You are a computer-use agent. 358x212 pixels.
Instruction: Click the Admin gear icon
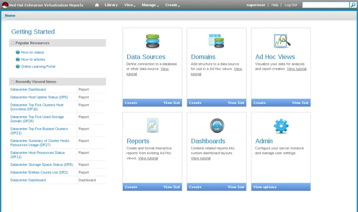281,126
